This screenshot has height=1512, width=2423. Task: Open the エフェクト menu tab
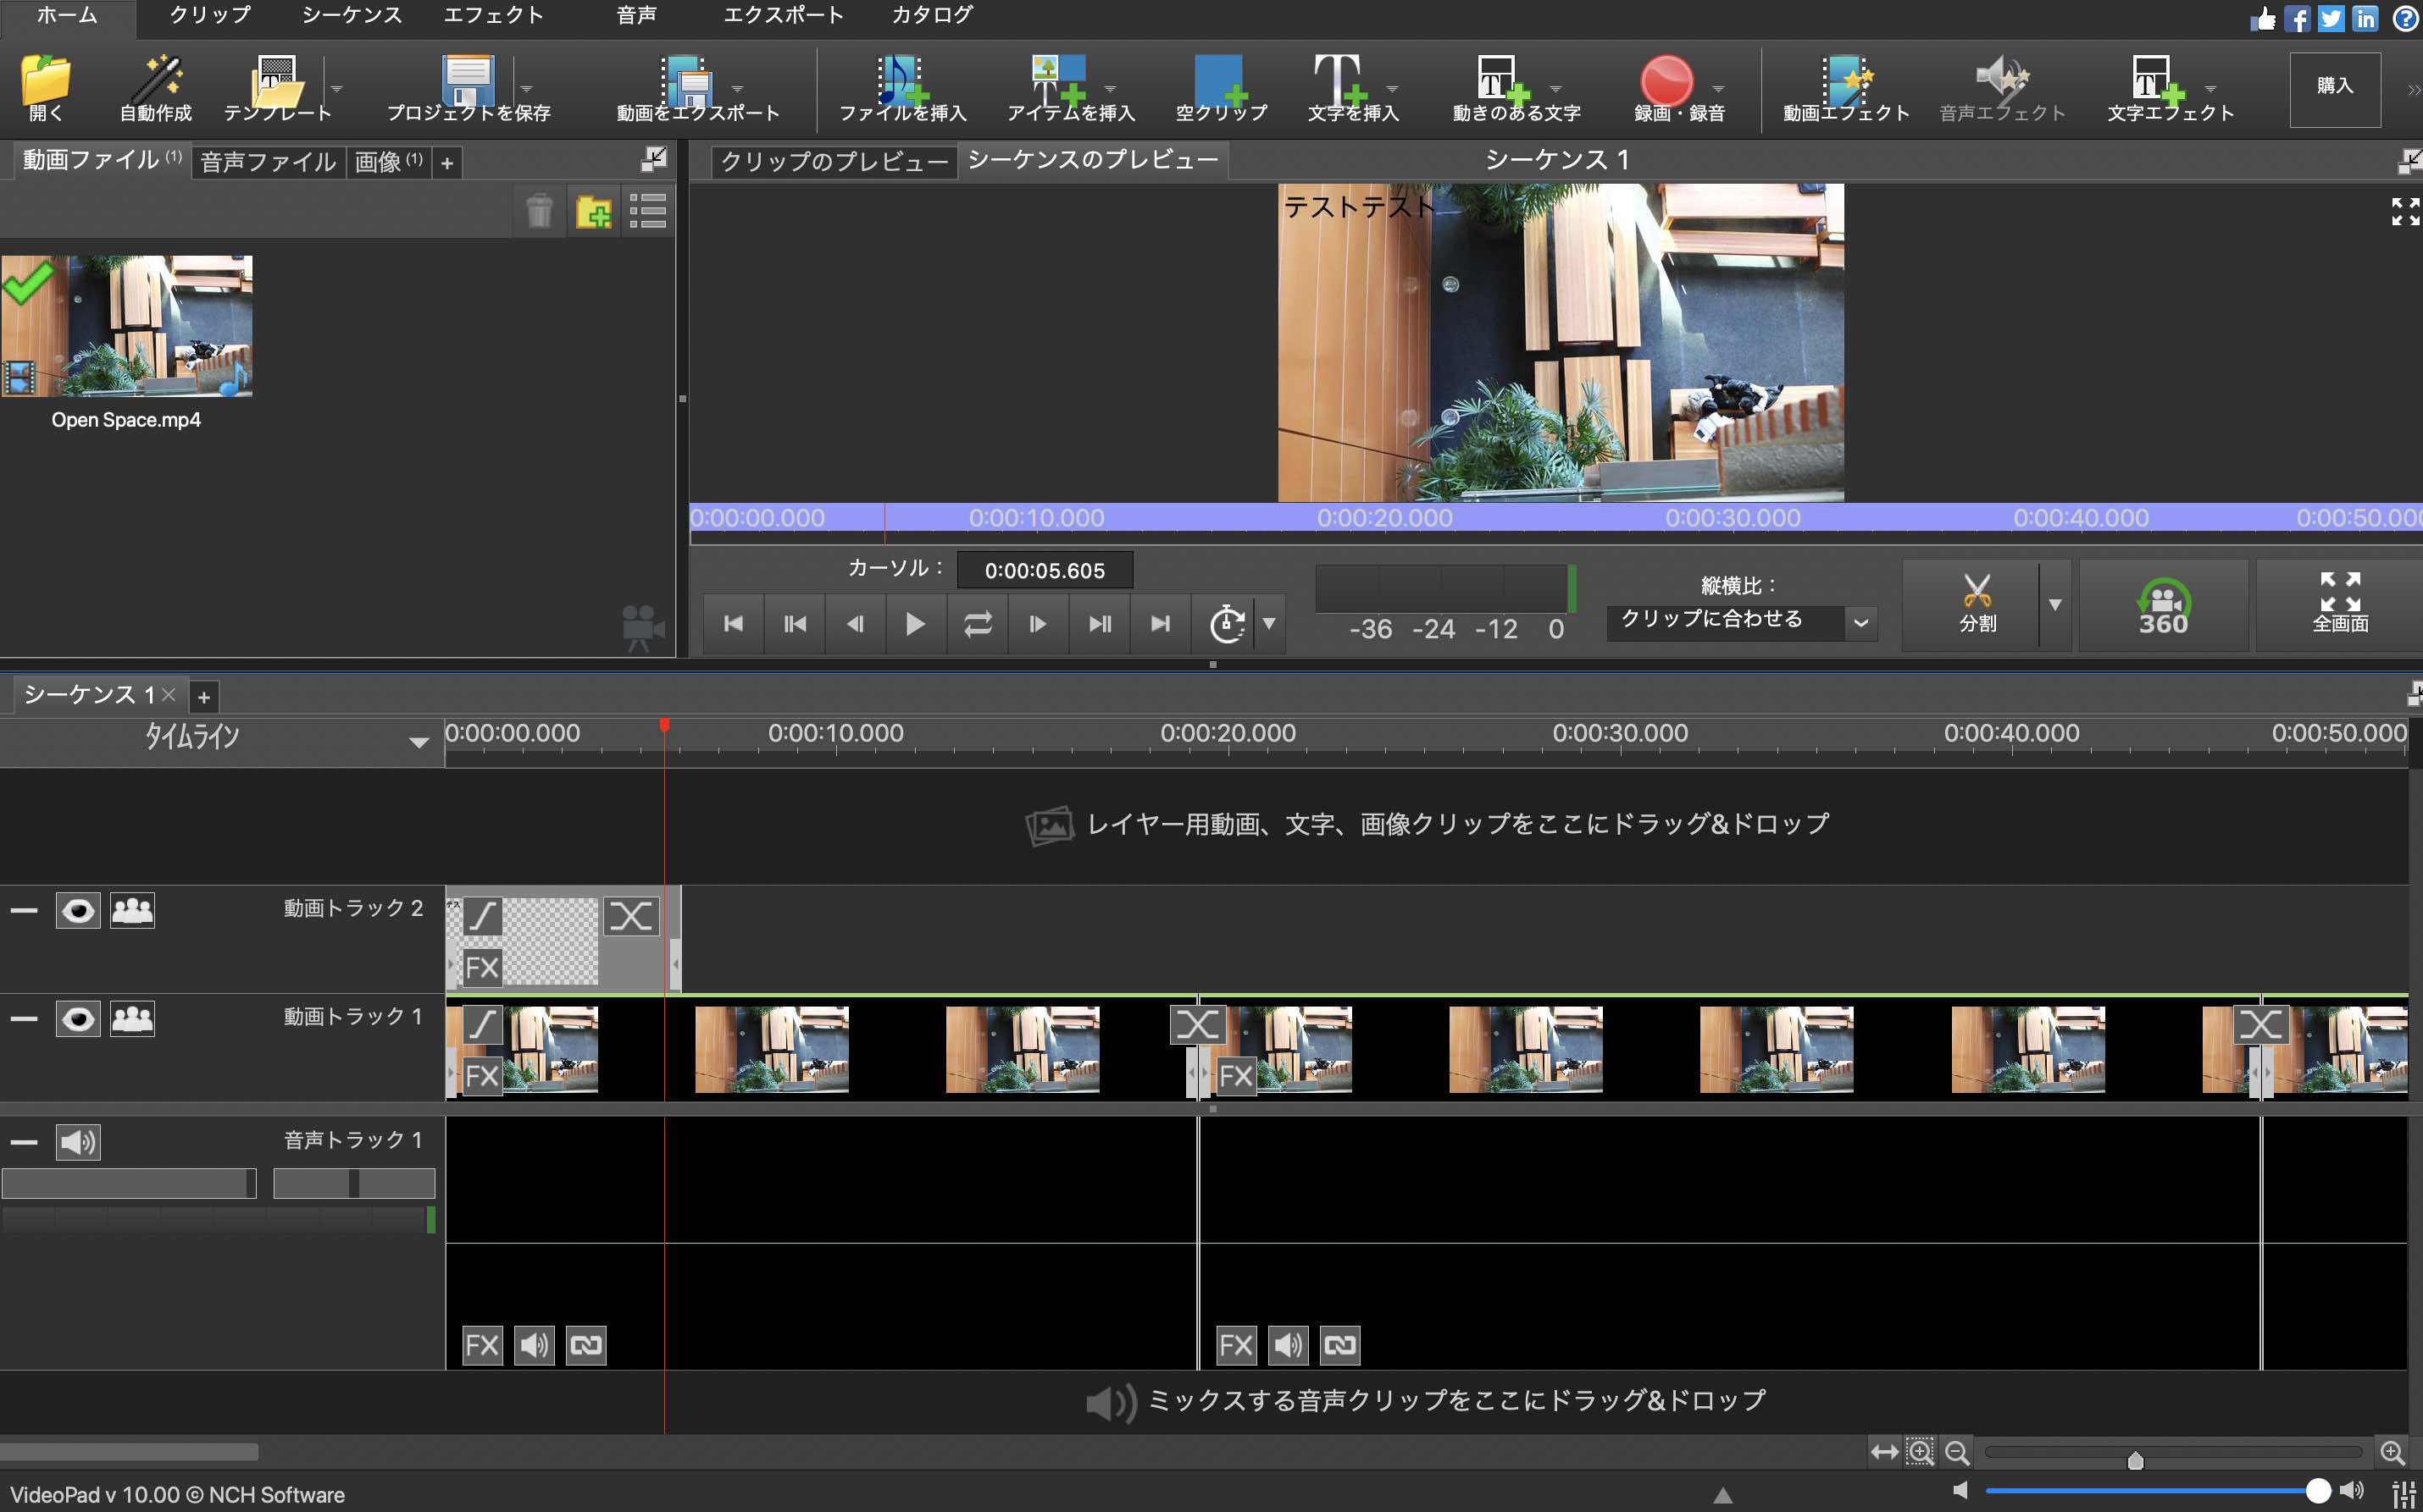click(493, 15)
